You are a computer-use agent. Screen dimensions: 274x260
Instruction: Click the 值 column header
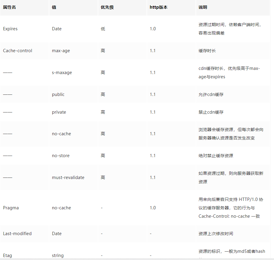click(x=54, y=7)
